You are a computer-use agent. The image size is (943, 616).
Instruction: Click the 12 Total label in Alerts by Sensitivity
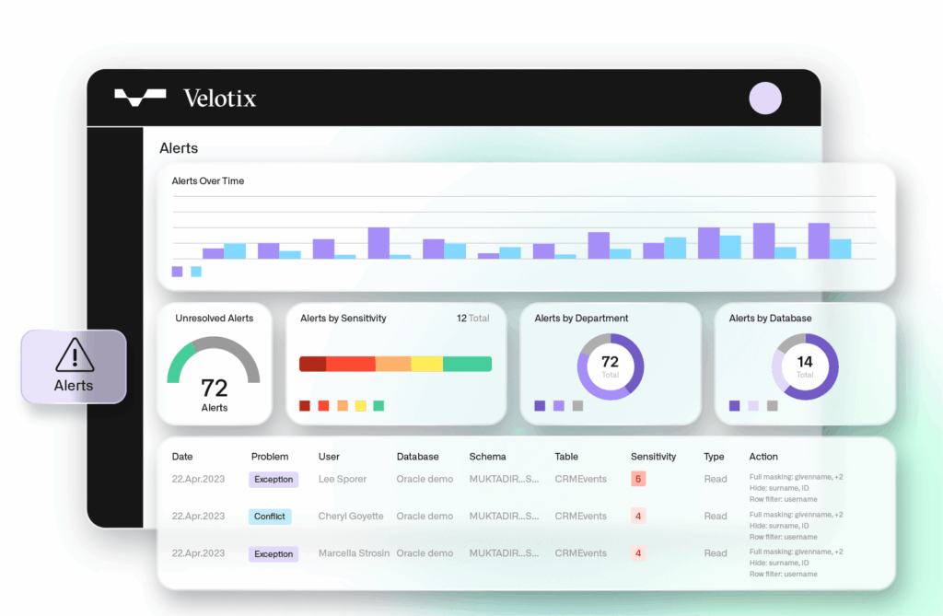472,319
